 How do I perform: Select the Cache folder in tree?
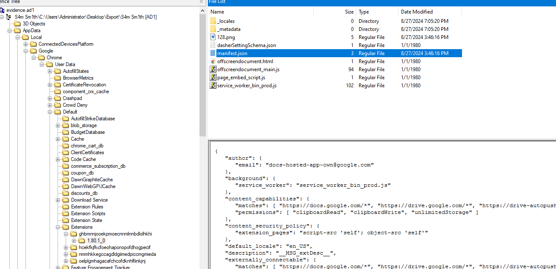(x=77, y=139)
